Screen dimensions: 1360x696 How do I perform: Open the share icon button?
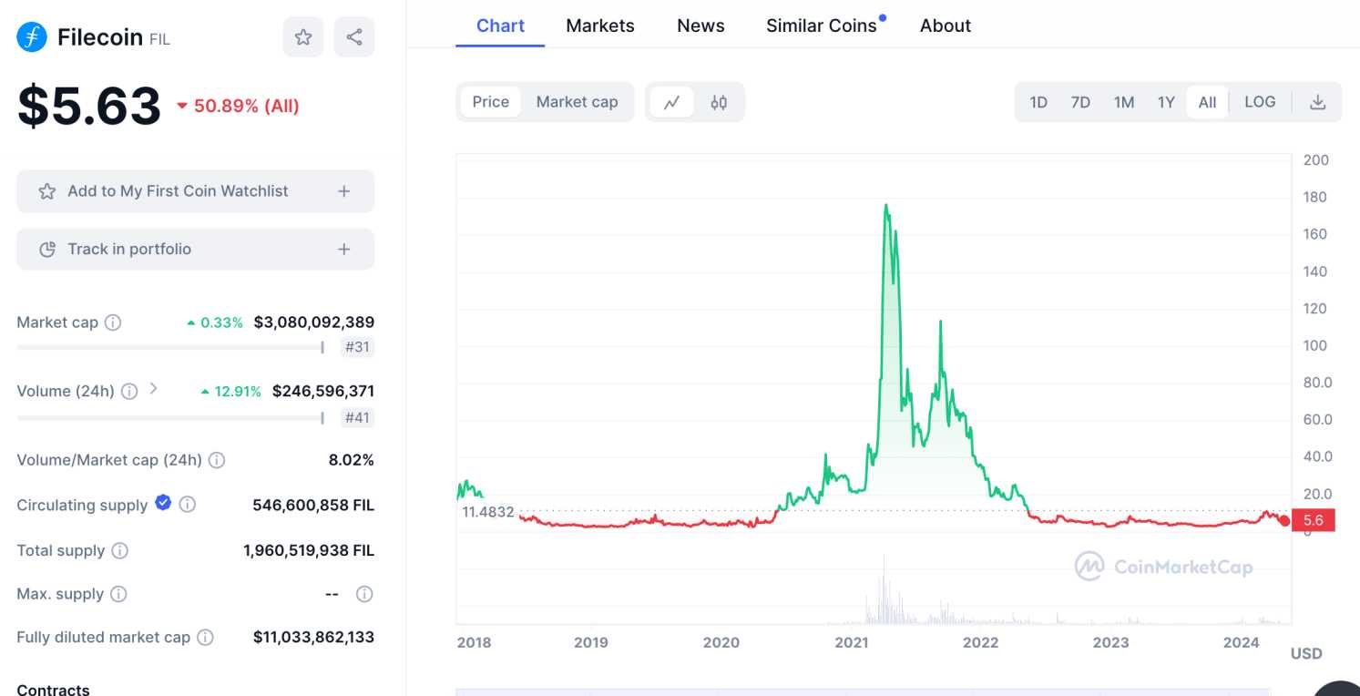tap(354, 37)
